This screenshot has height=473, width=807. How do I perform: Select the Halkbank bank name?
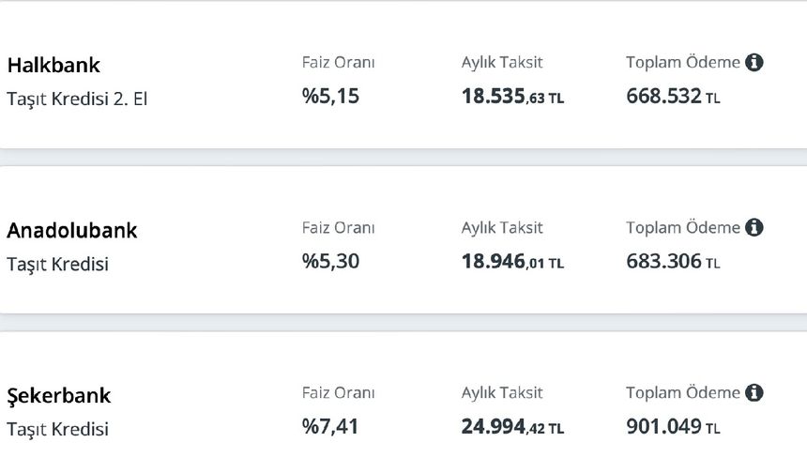(53, 66)
